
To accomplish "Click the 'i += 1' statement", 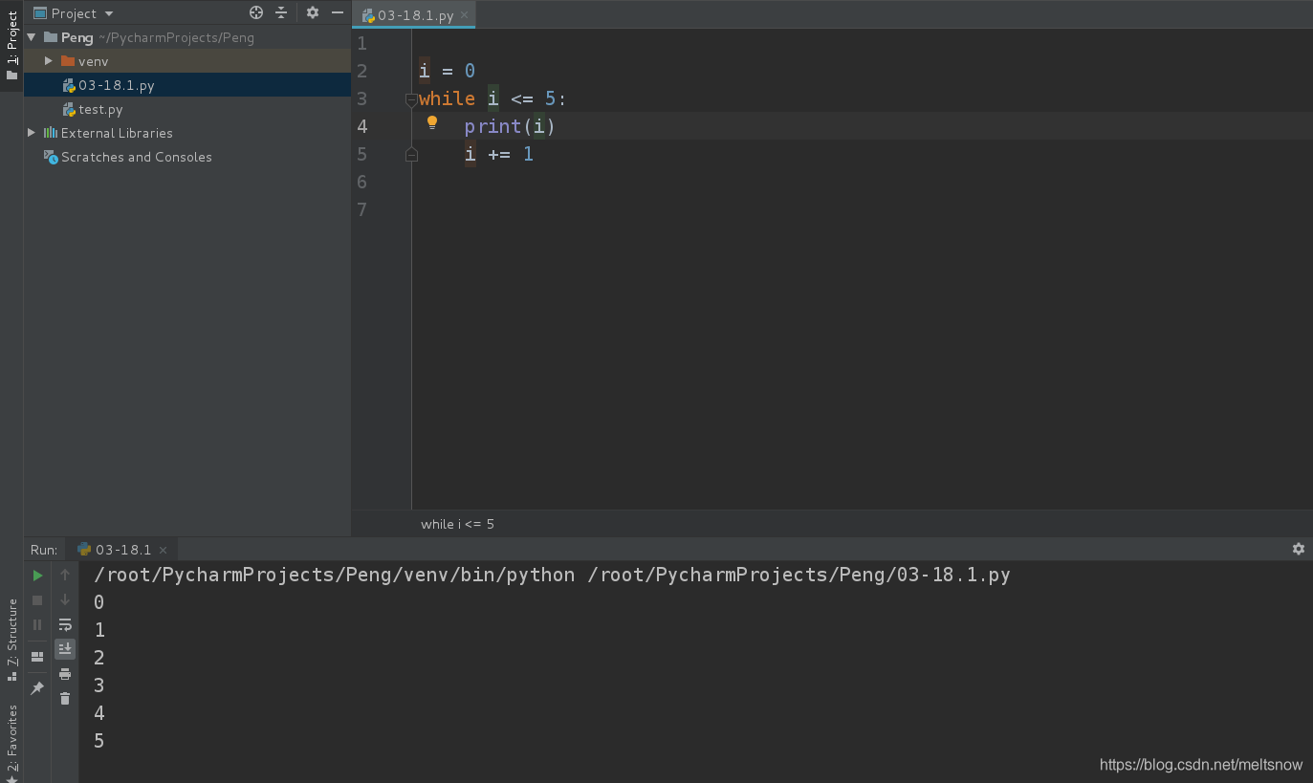I will 499,154.
